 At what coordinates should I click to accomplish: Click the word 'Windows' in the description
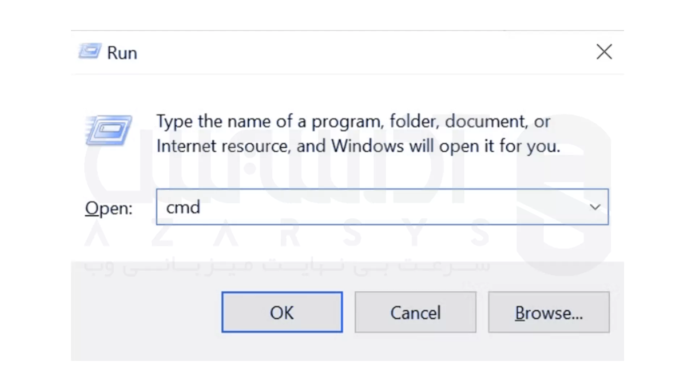tap(367, 146)
